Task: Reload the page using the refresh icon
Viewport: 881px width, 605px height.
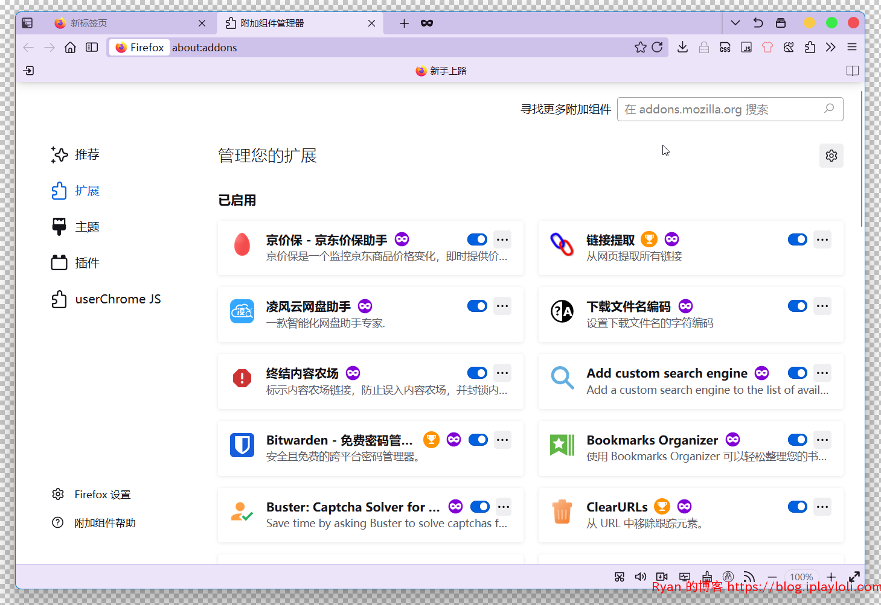Action: [658, 48]
